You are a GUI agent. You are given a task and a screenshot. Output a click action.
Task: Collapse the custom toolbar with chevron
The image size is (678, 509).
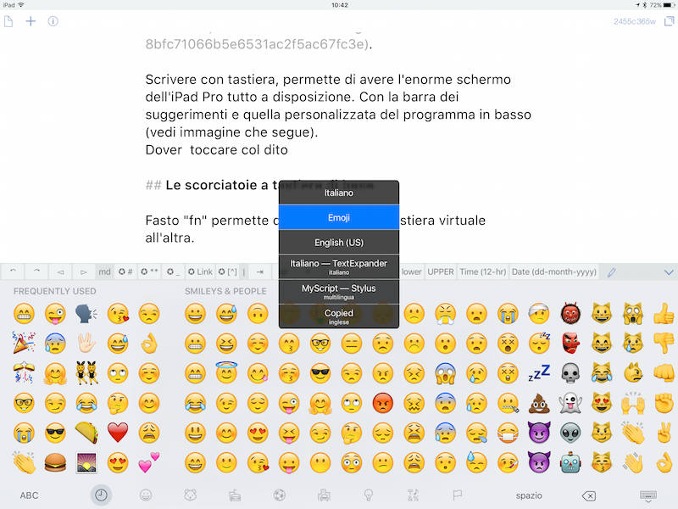pos(669,272)
